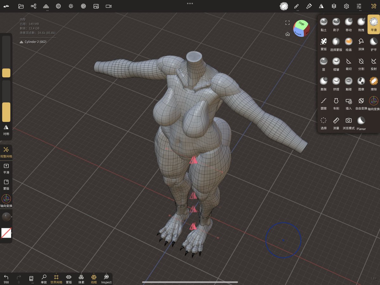The height and width of the screenshot is (285, 380).
Task: Select the 自由变换 transform tool
Action: point(361,103)
